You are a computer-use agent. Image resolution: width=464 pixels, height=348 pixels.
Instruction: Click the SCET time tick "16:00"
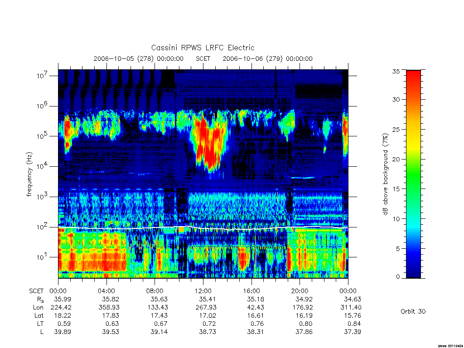pos(251,291)
